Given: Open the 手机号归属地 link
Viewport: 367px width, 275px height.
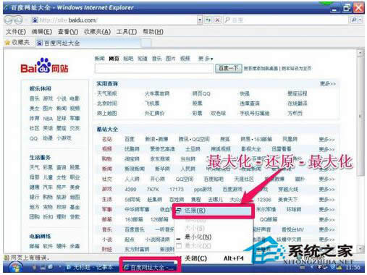Looking at the screenshot, I should (254, 114).
